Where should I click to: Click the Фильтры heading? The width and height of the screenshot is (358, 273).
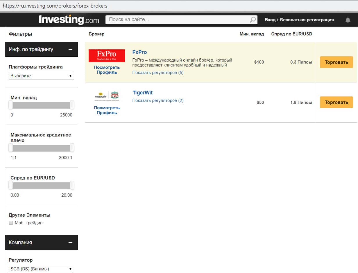pos(20,34)
